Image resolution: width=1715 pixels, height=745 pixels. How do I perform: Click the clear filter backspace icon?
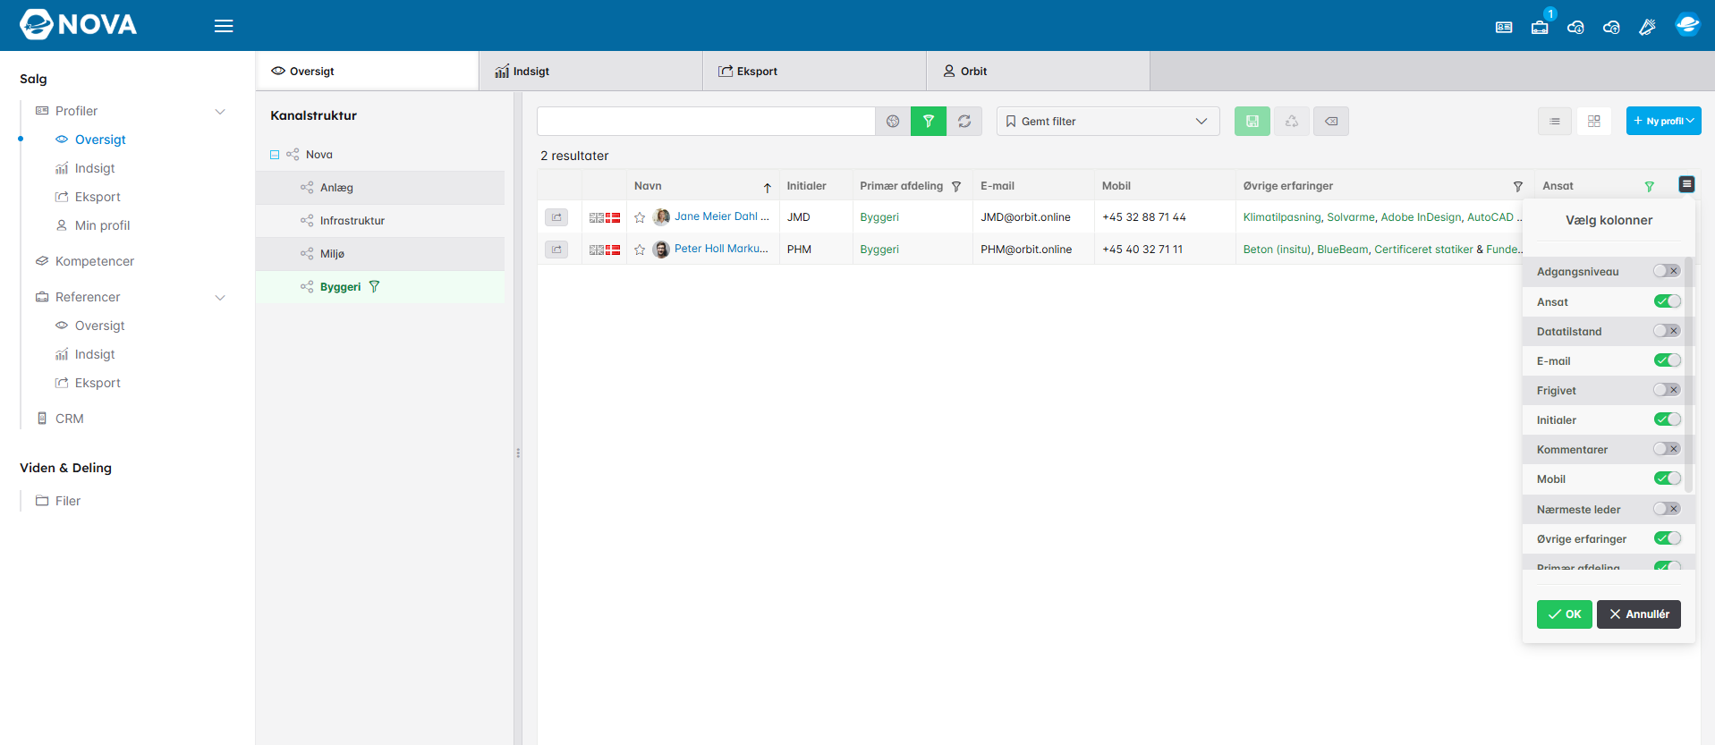(x=1331, y=121)
